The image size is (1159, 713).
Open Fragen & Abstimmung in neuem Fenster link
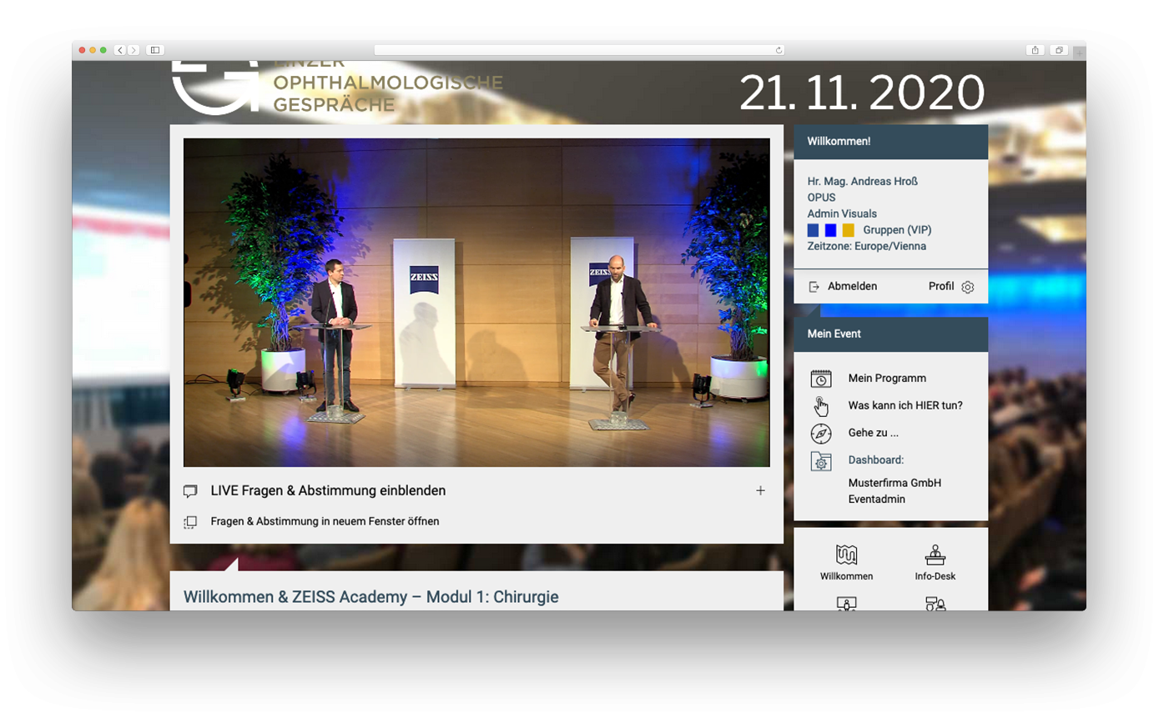(325, 521)
